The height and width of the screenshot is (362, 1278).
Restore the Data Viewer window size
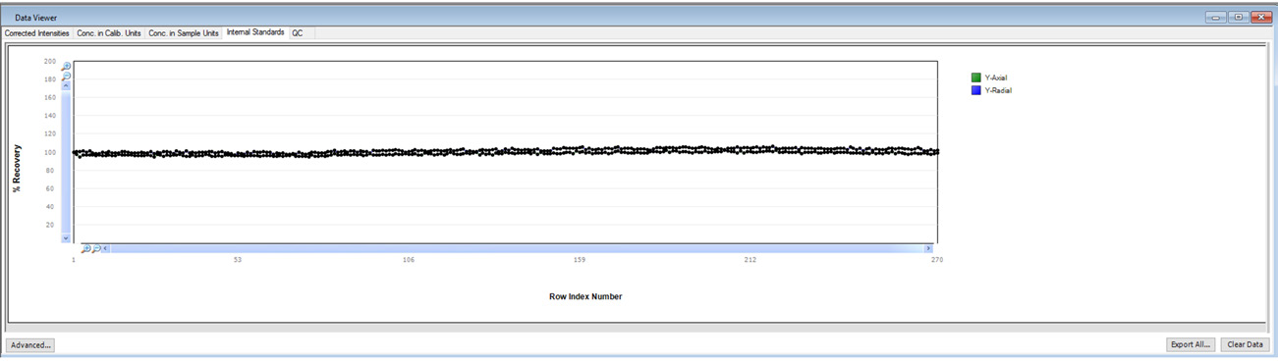[x=1239, y=18]
